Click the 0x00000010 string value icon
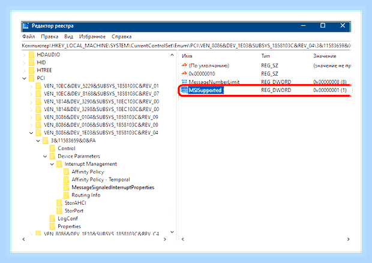The width and height of the screenshot is (372, 263). (184, 74)
